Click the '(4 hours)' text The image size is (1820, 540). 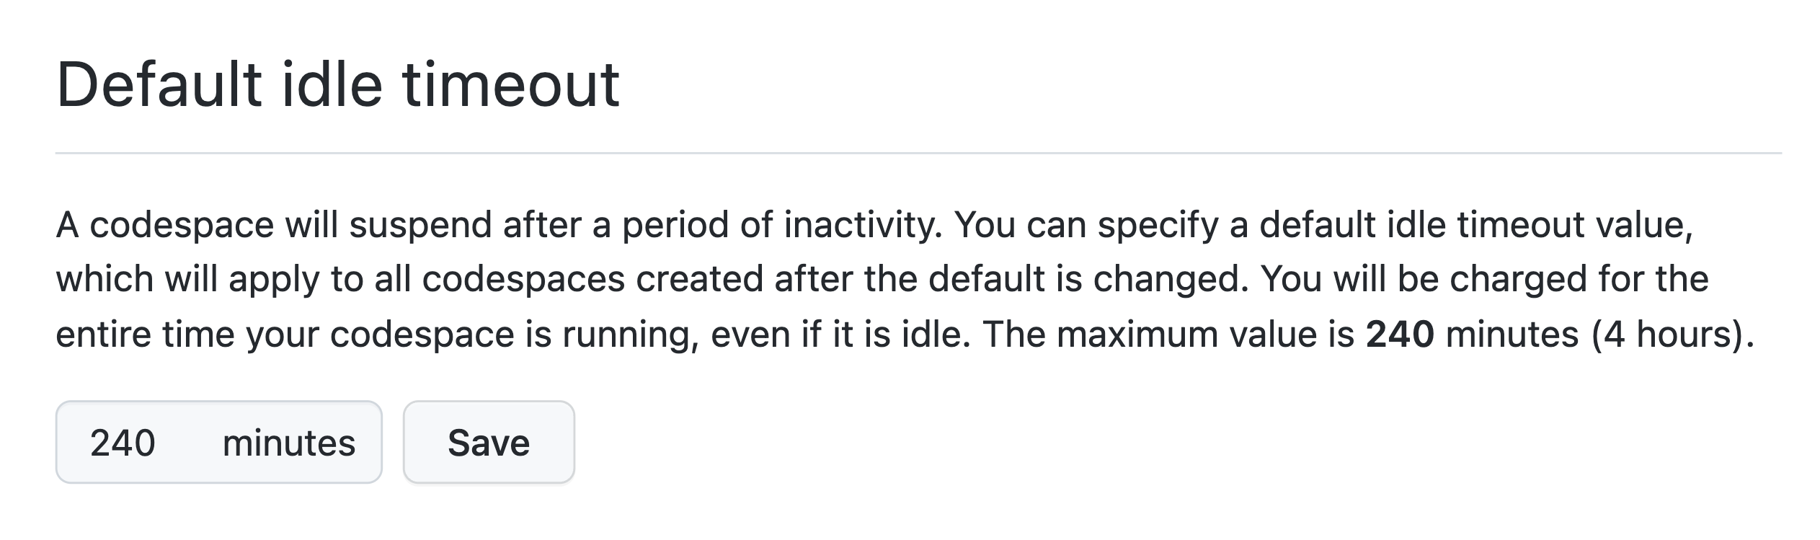pyautogui.click(x=1668, y=335)
